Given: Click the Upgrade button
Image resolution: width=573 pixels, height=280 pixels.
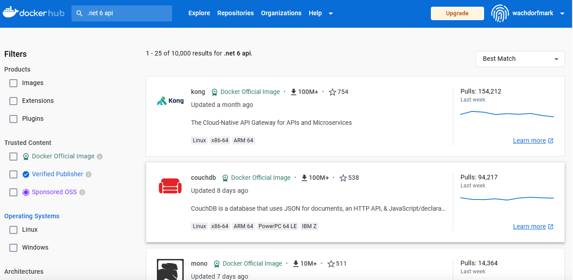Looking at the screenshot, I should point(457,13).
